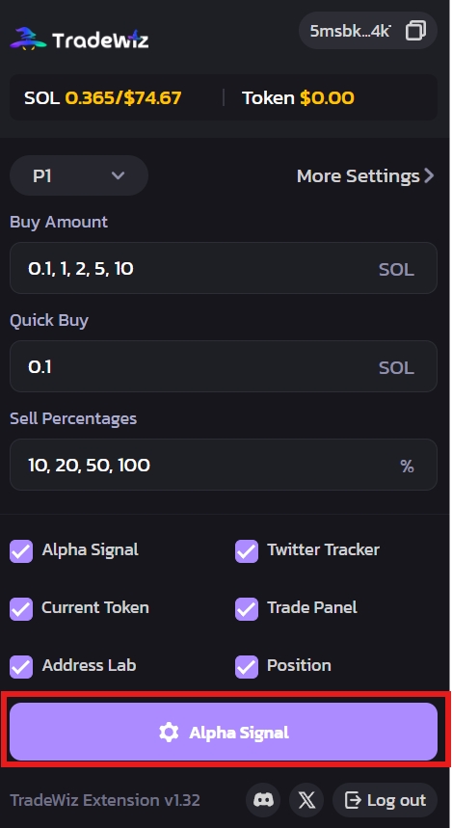Screen dimensions: 452x828
Task: Open the P1 preset dropdown
Action: tap(79, 175)
